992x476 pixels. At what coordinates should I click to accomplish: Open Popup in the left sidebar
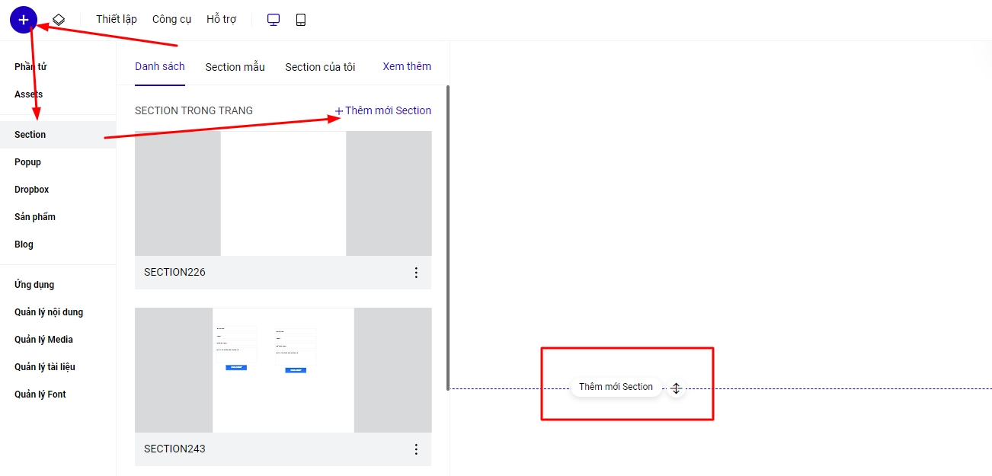28,162
